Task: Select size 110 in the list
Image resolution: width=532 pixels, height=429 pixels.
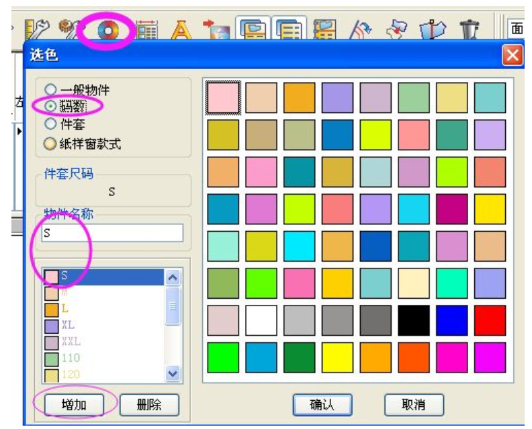Action: 104,358
